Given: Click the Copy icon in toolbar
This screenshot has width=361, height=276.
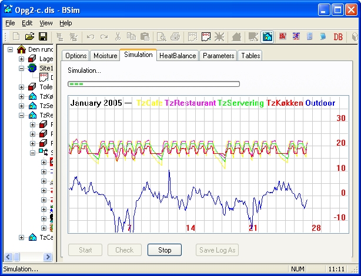Looking at the screenshot, I should 131,36.
